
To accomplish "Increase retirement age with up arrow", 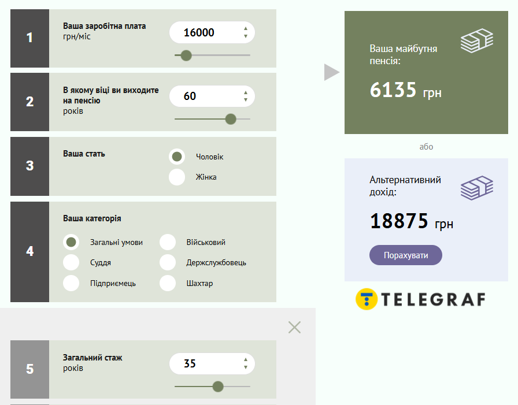I will (246, 92).
